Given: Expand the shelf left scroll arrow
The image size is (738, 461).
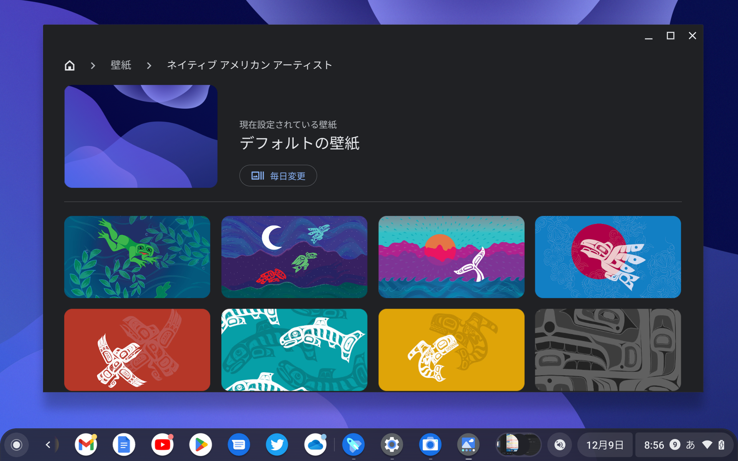Looking at the screenshot, I should tap(48, 445).
